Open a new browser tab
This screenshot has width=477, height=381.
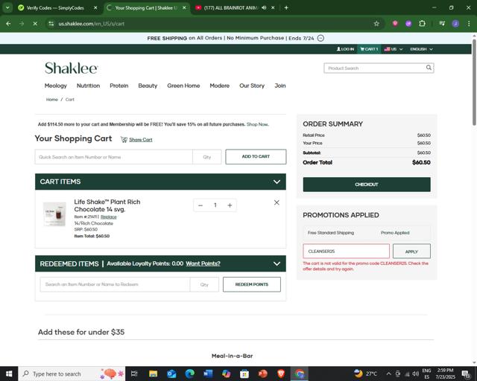[286, 7]
